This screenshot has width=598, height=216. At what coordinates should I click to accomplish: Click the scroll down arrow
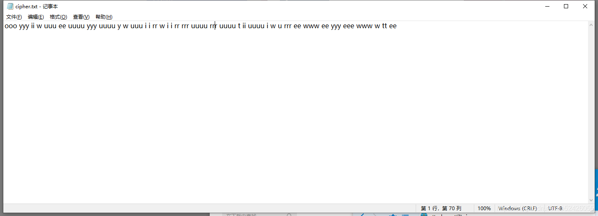(x=591, y=200)
